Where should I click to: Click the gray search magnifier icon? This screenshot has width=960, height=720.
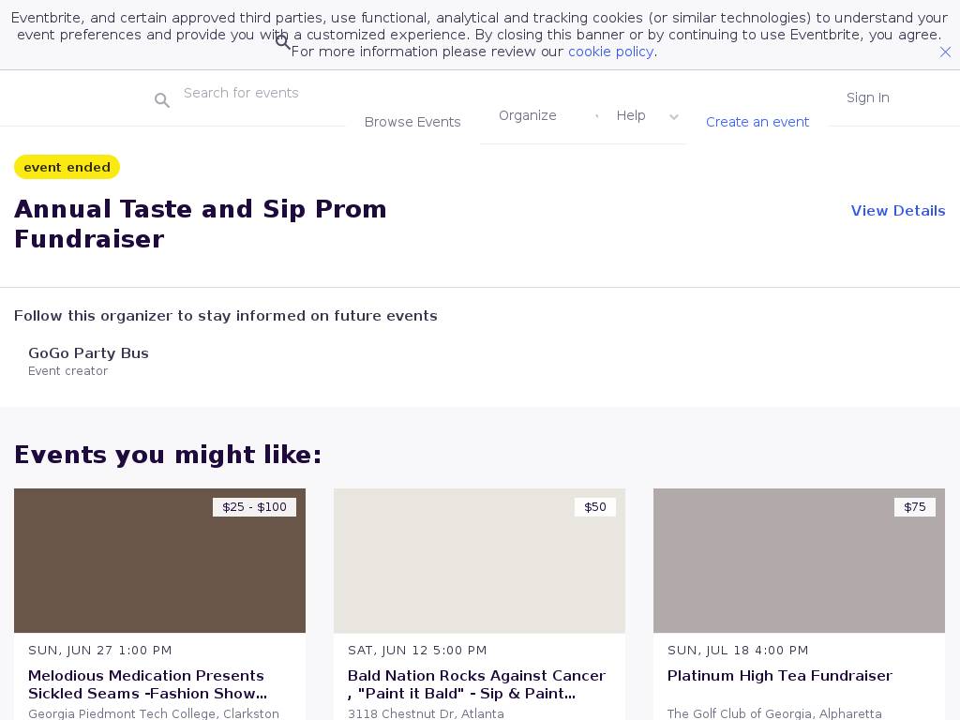click(162, 100)
